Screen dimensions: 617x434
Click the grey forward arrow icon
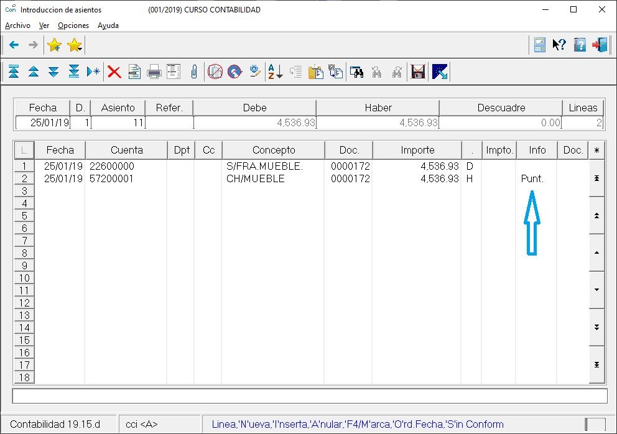click(34, 45)
